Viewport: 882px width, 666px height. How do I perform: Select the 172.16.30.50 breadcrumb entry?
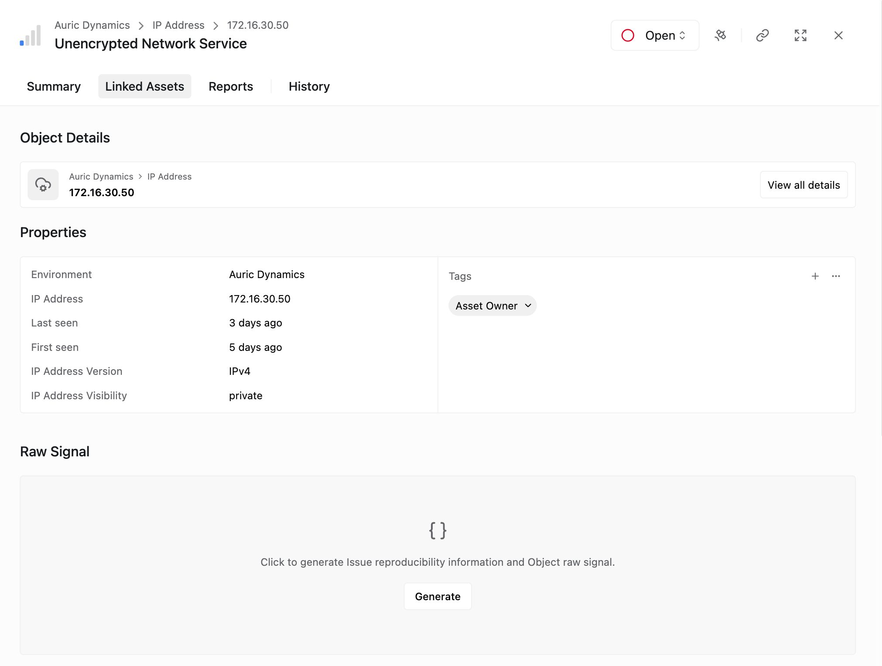pyautogui.click(x=257, y=25)
